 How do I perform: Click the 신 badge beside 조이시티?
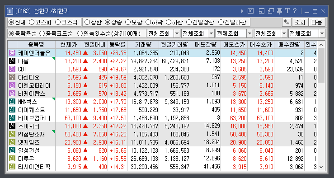click(12, 126)
